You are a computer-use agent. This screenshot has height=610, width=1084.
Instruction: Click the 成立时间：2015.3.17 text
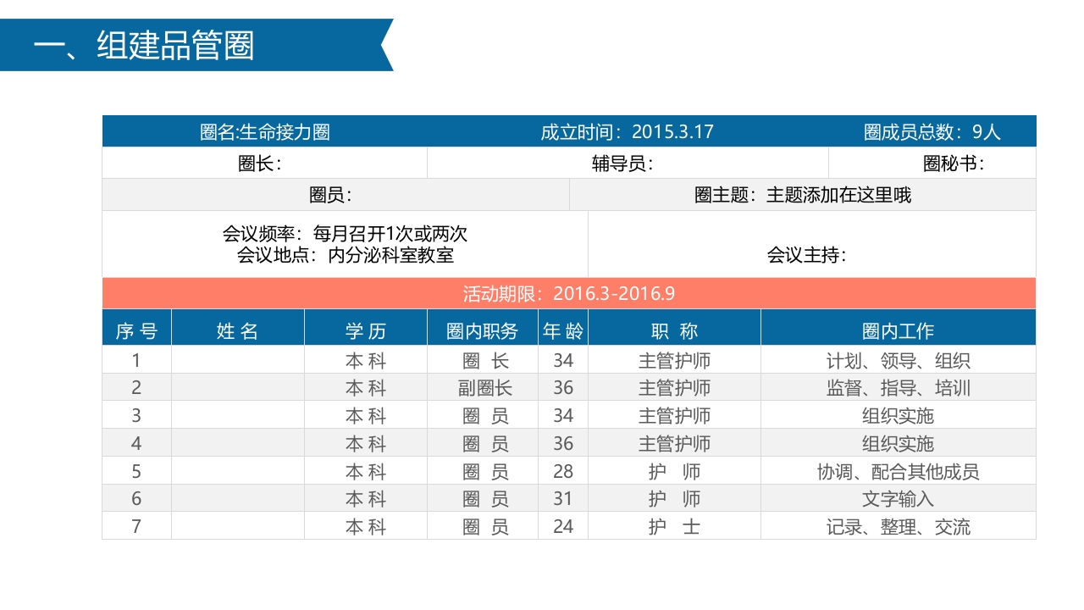coord(624,131)
